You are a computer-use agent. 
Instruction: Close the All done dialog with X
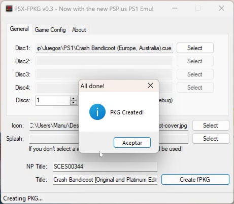(150, 86)
